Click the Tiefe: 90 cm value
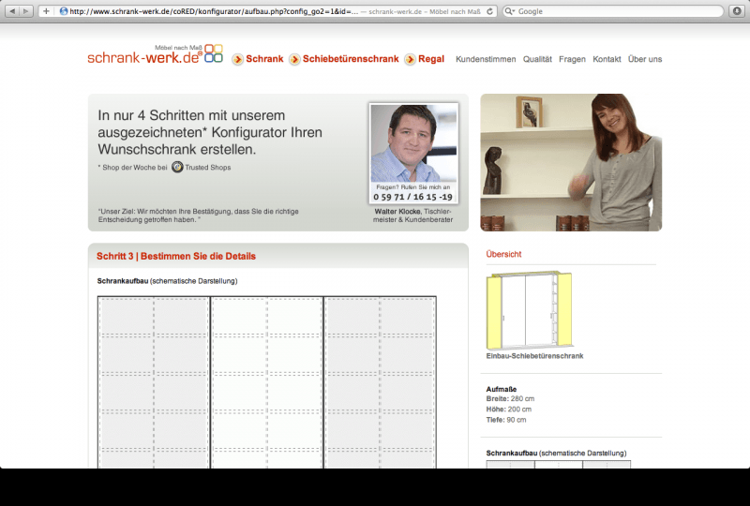This screenshot has width=750, height=506. pos(506,420)
